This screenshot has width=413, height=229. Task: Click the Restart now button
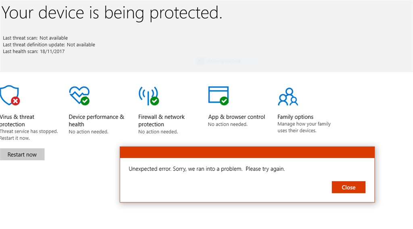coord(22,154)
